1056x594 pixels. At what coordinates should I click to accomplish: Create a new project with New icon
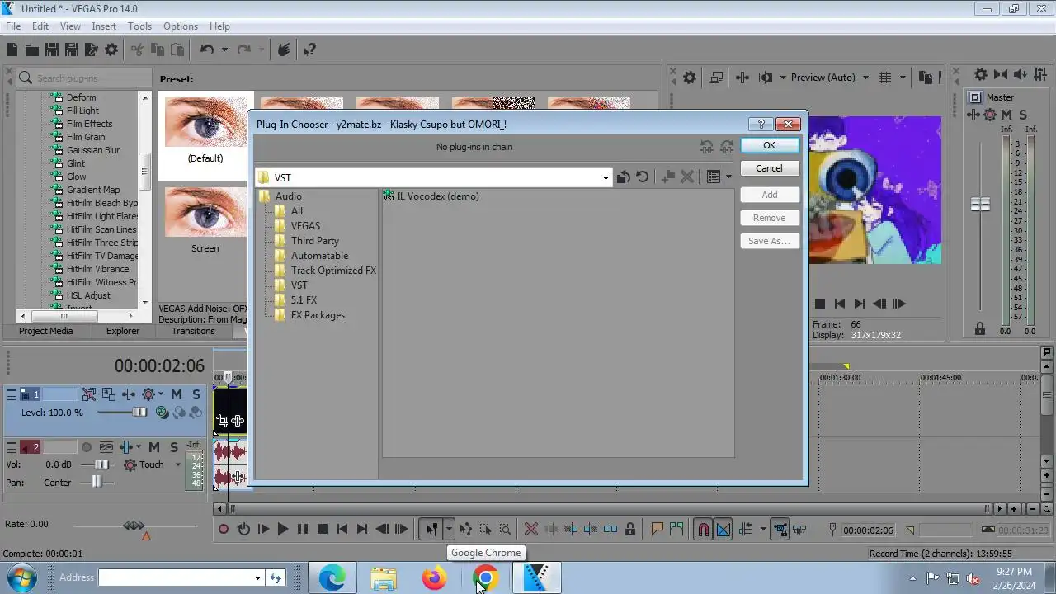click(12, 49)
